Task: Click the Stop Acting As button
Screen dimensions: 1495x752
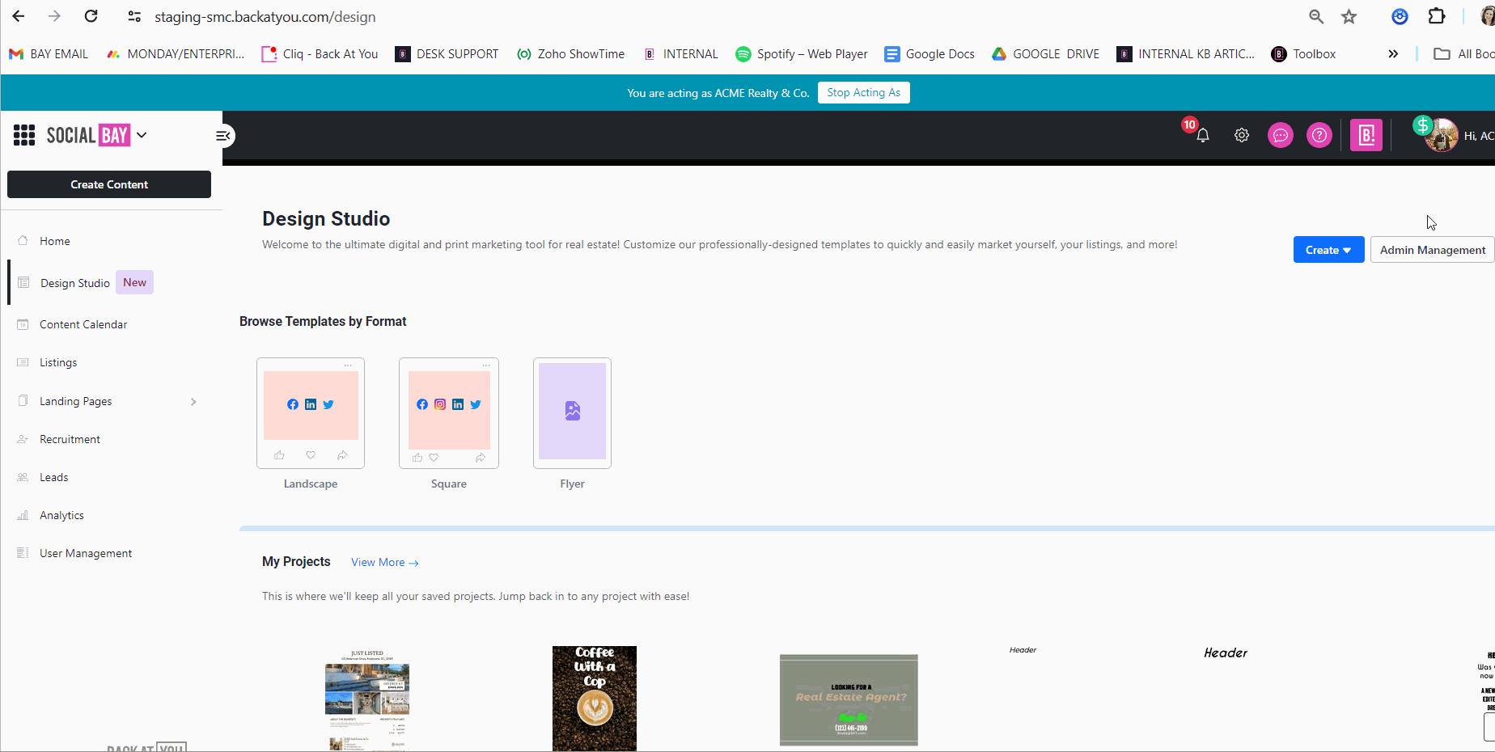Action: (863, 92)
